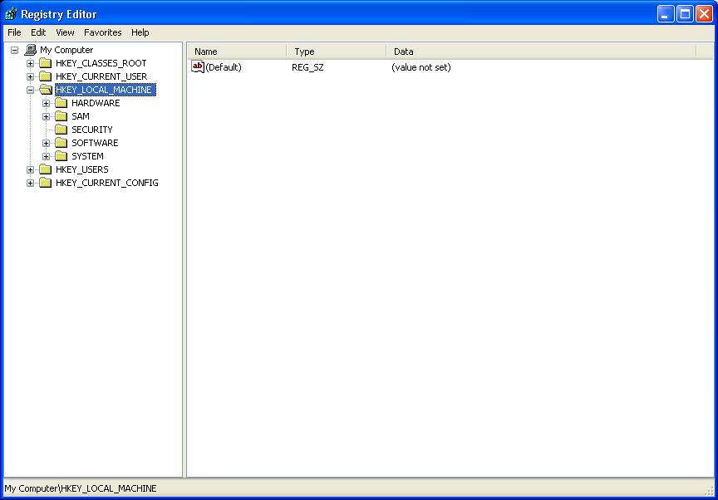Select HKEY_CURRENT_USER in the tree

coord(101,76)
